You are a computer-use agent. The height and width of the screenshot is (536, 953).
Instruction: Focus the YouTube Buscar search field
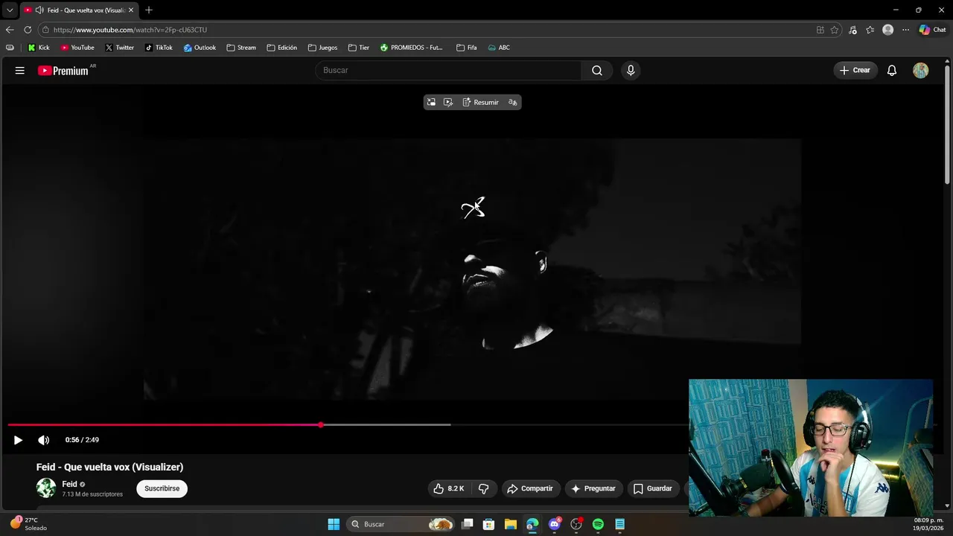[x=448, y=70]
